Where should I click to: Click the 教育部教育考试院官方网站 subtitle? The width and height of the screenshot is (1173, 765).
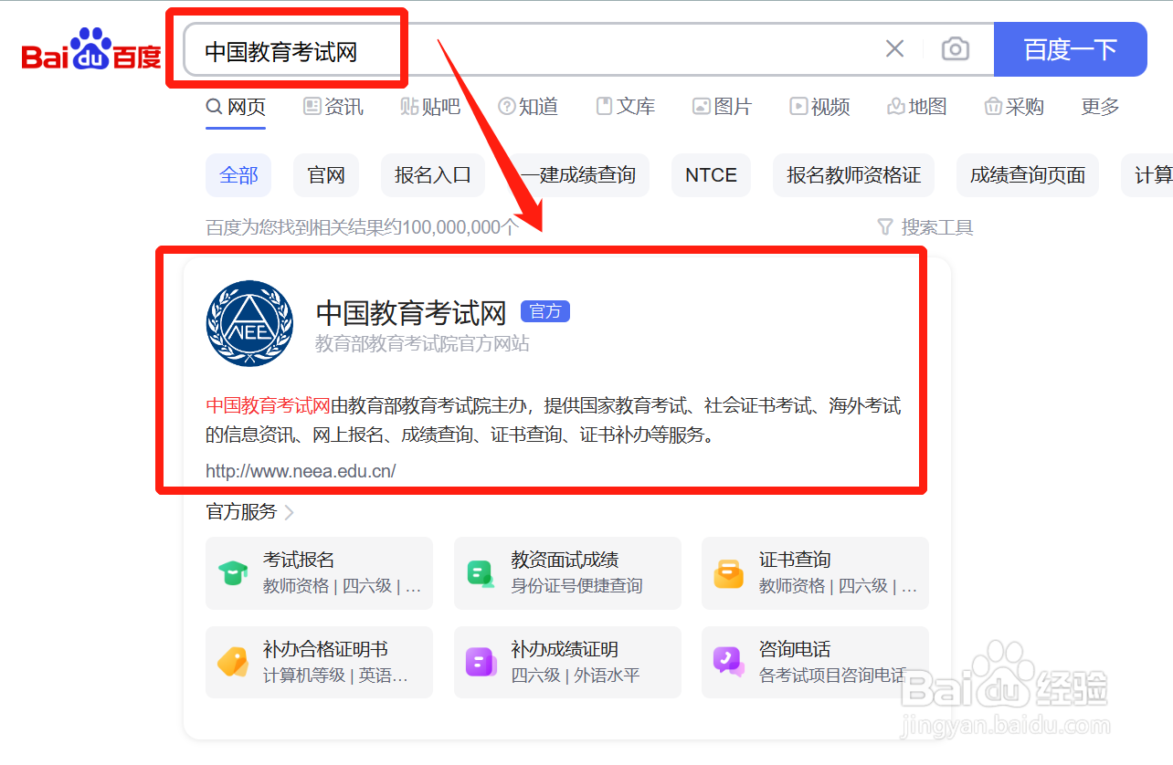[x=422, y=344]
